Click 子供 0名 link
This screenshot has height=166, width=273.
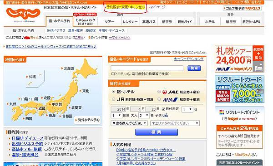click(x=165, y=115)
